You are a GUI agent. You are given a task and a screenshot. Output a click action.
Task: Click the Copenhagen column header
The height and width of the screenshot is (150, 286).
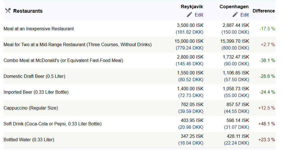[234, 7]
